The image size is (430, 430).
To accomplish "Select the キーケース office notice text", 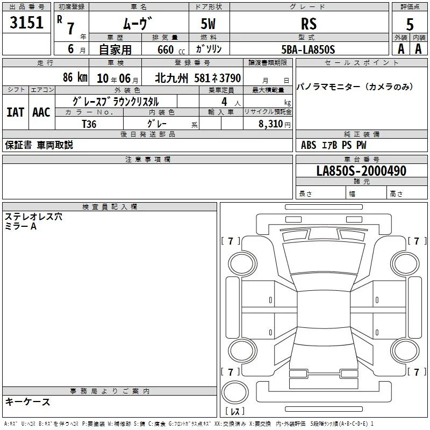I will pos(28,402).
